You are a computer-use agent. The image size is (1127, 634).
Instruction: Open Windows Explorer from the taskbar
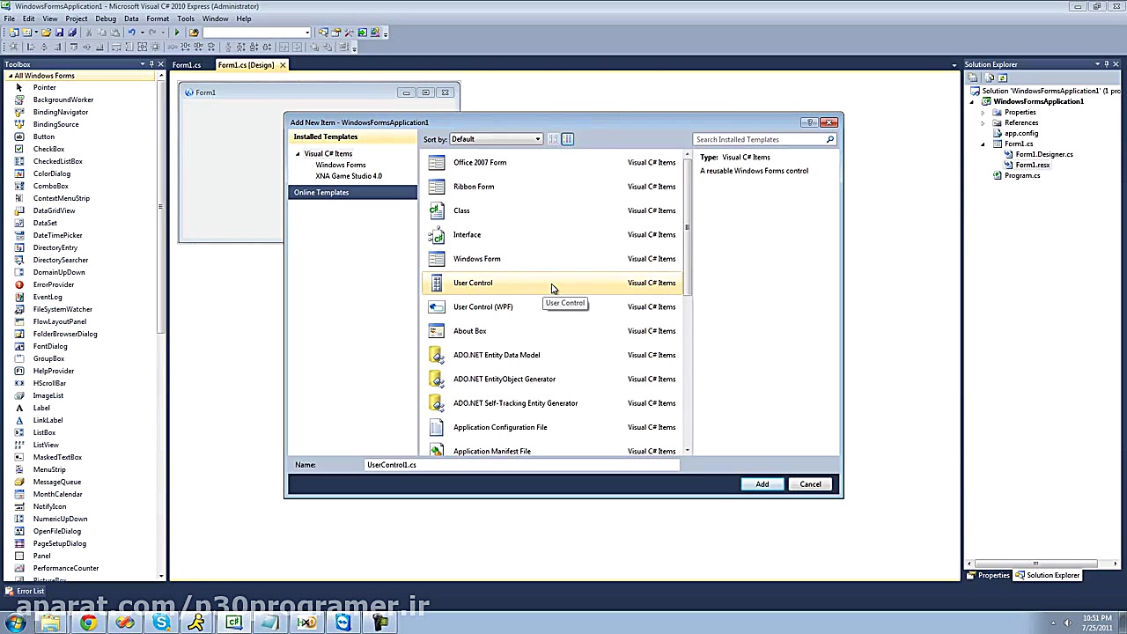[x=51, y=623]
